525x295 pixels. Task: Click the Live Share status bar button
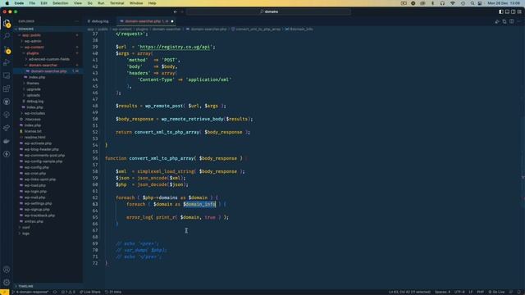pos(89,292)
